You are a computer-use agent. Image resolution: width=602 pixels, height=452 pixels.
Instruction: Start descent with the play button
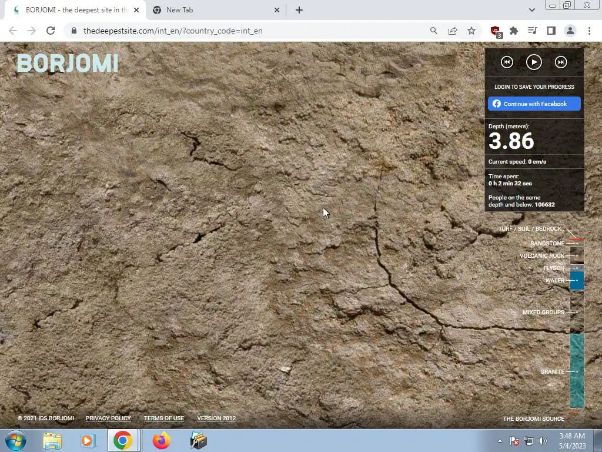coord(534,62)
